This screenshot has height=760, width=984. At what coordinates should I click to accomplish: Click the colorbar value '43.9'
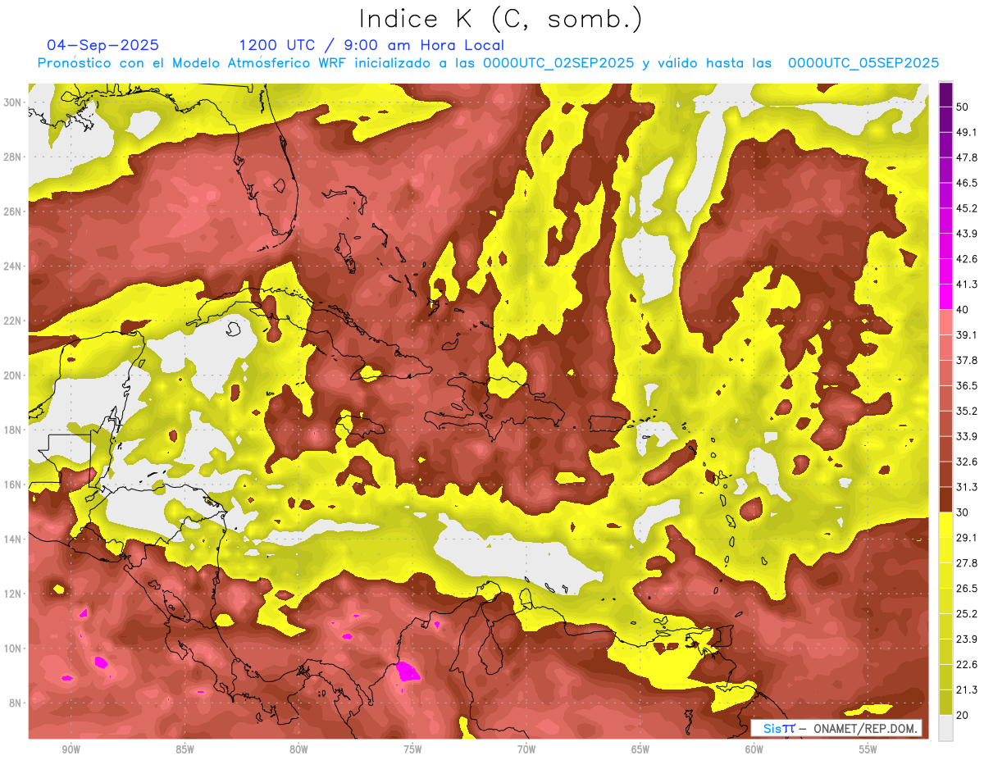click(x=966, y=234)
